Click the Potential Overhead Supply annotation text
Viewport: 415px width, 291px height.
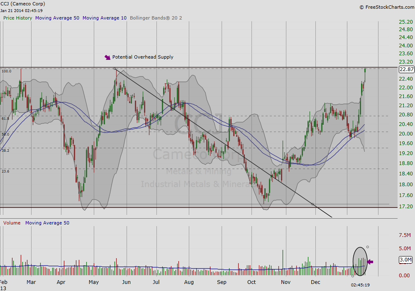click(x=143, y=57)
